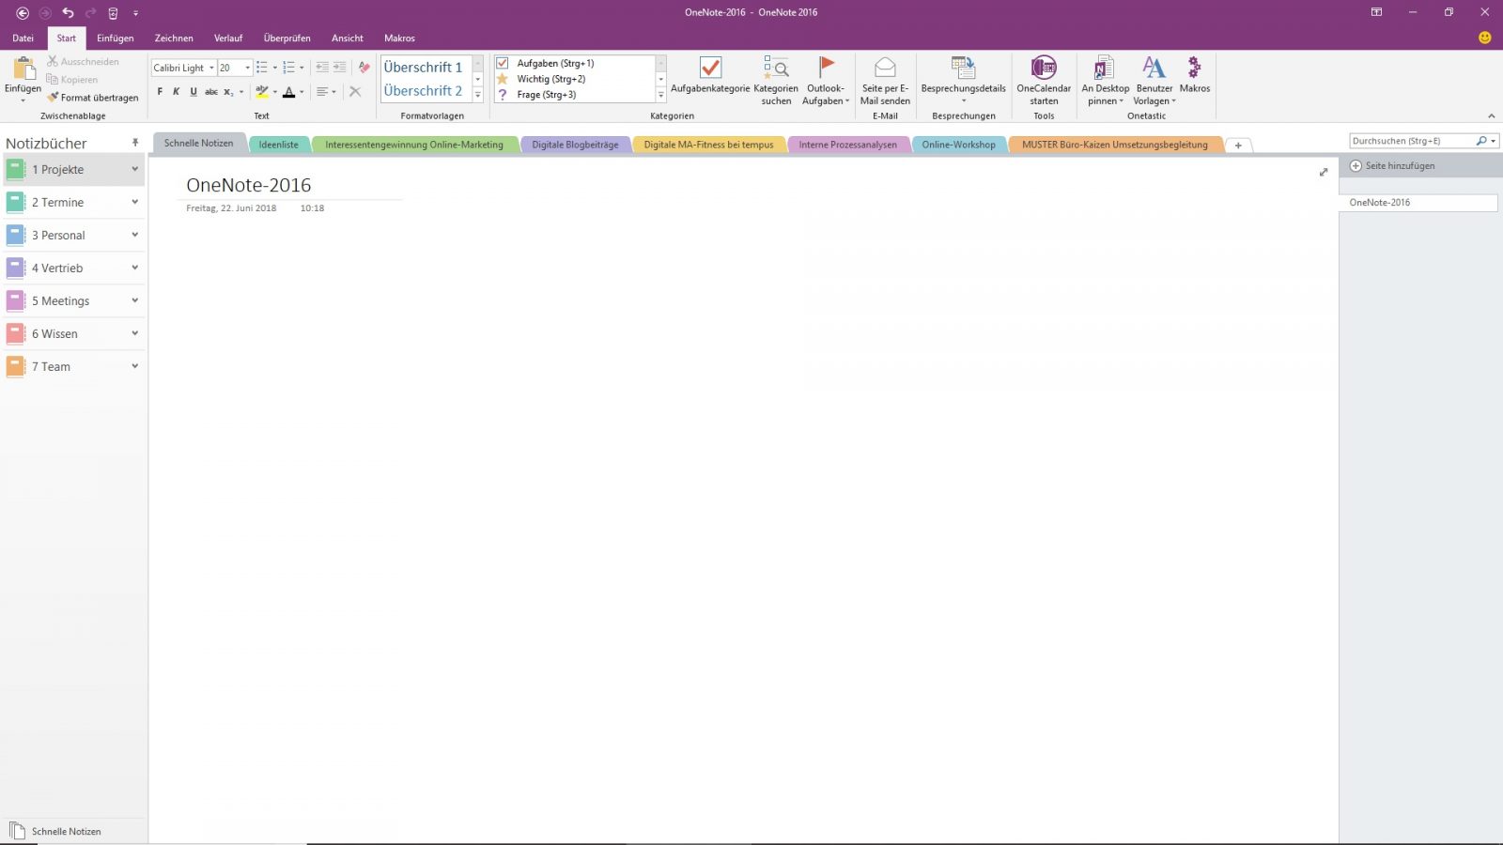Open the Verlauf ribbon tab

tap(228, 38)
